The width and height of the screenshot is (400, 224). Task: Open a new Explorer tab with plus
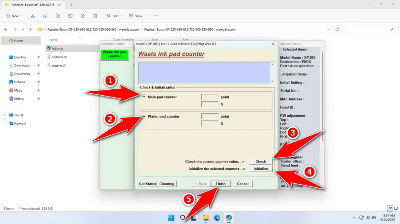(x=71, y=5)
